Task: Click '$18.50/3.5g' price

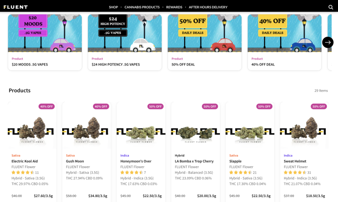Action: [x=315, y=196]
